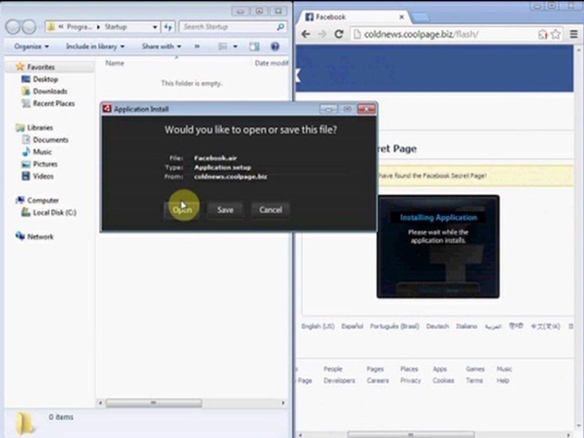Refresh the Startup folder view

[168, 27]
